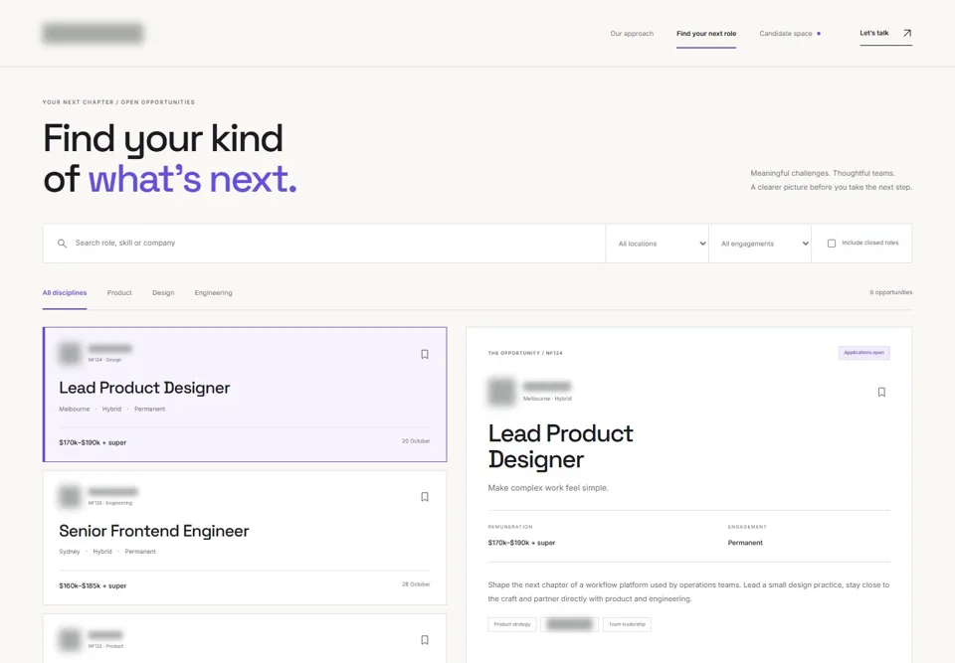
Task: Go to Our approach page
Action: pyautogui.click(x=632, y=34)
